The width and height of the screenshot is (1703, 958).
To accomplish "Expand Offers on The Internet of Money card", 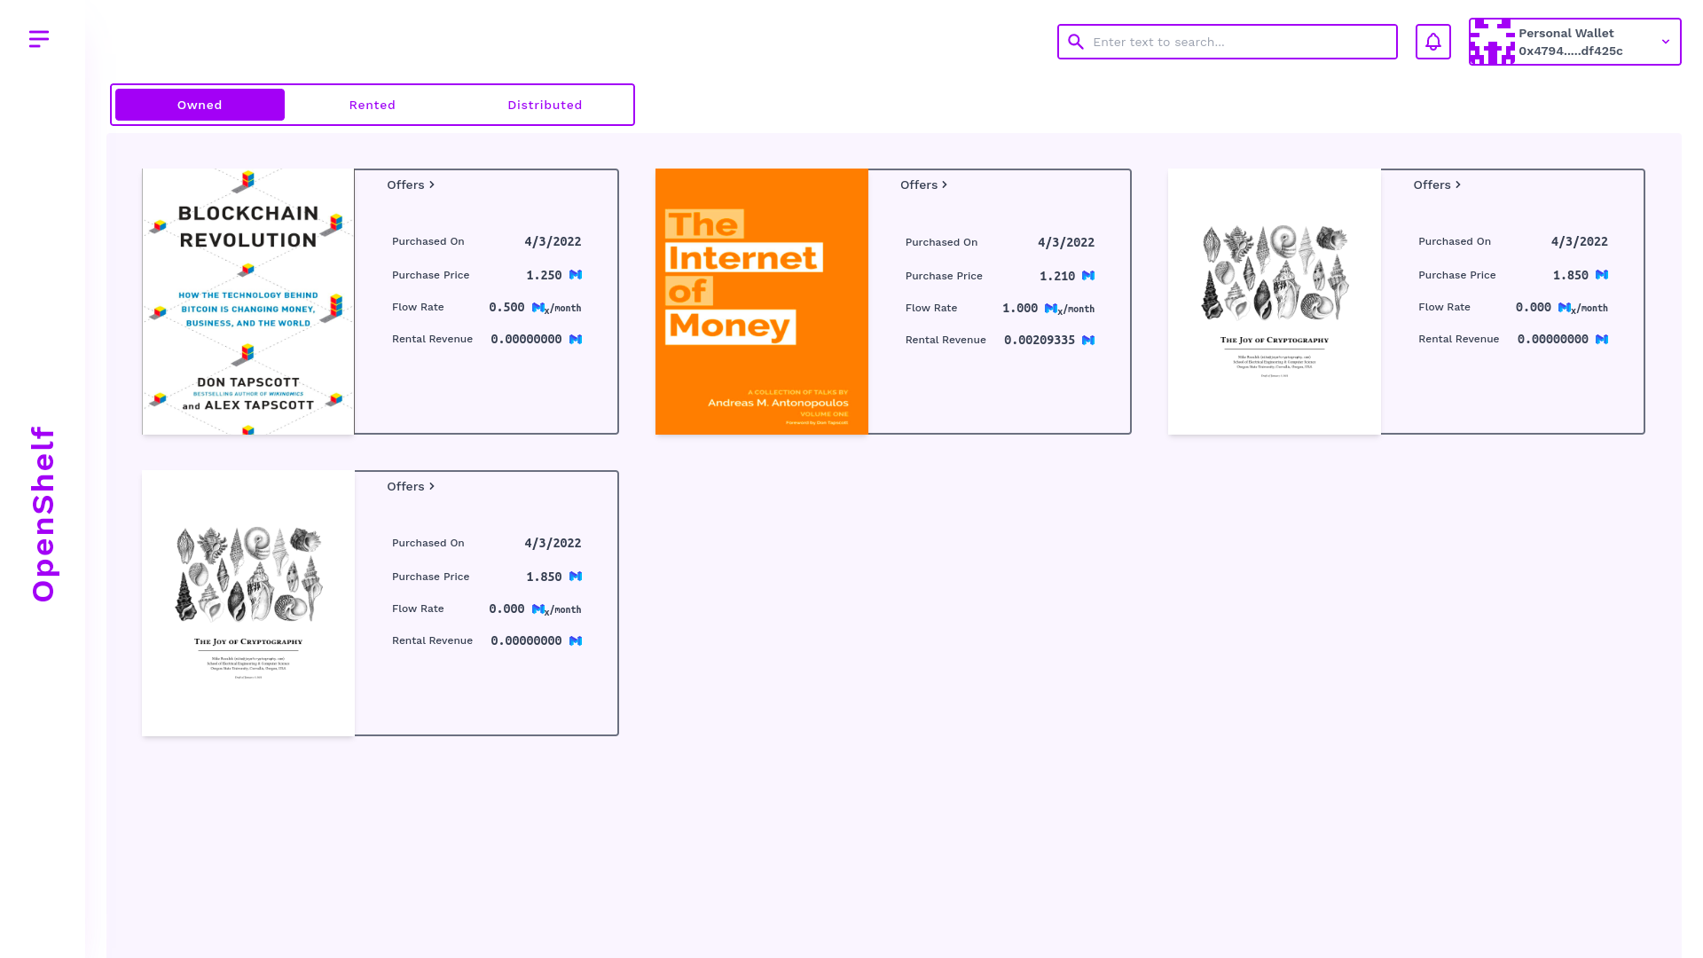I will (x=923, y=185).
